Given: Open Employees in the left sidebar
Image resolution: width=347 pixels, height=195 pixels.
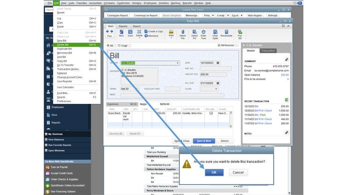Looking at the screenshot, I should (58, 107).
